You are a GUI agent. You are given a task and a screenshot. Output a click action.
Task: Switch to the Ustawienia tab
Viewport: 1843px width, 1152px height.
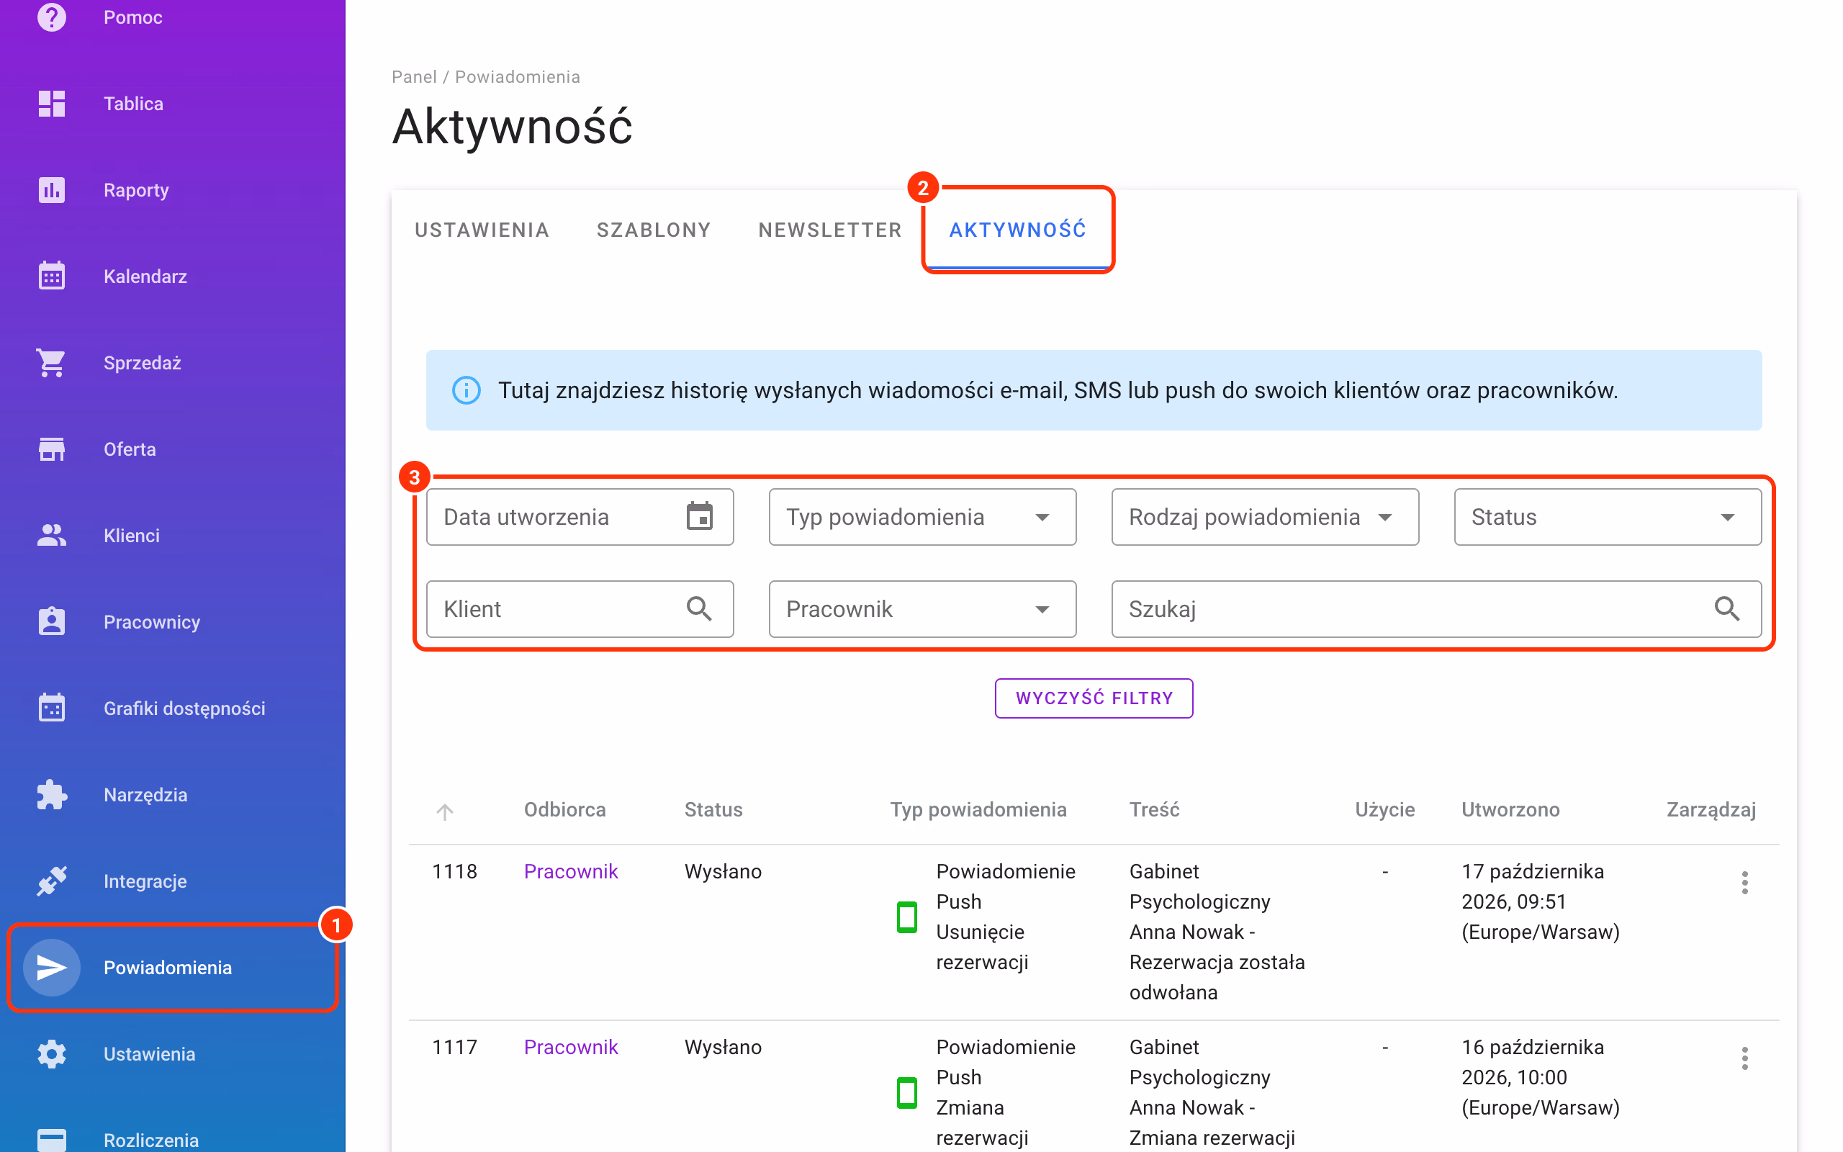(482, 230)
